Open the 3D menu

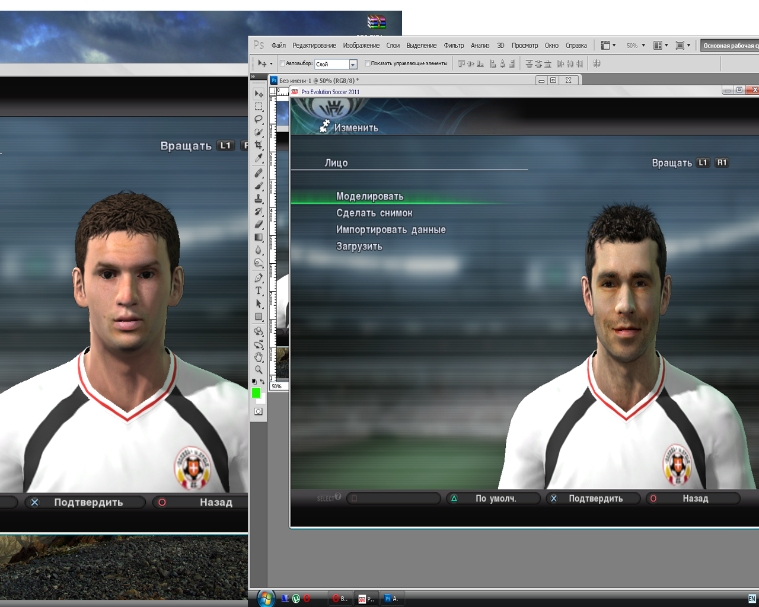coord(500,46)
